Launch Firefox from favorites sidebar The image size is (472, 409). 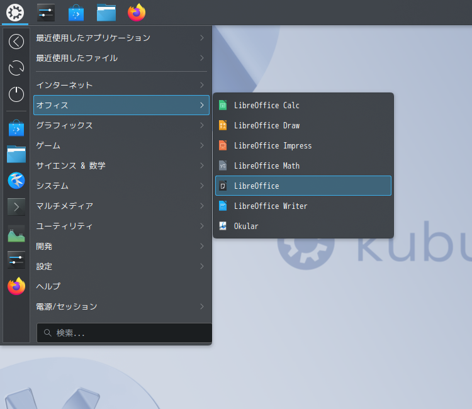(x=16, y=286)
